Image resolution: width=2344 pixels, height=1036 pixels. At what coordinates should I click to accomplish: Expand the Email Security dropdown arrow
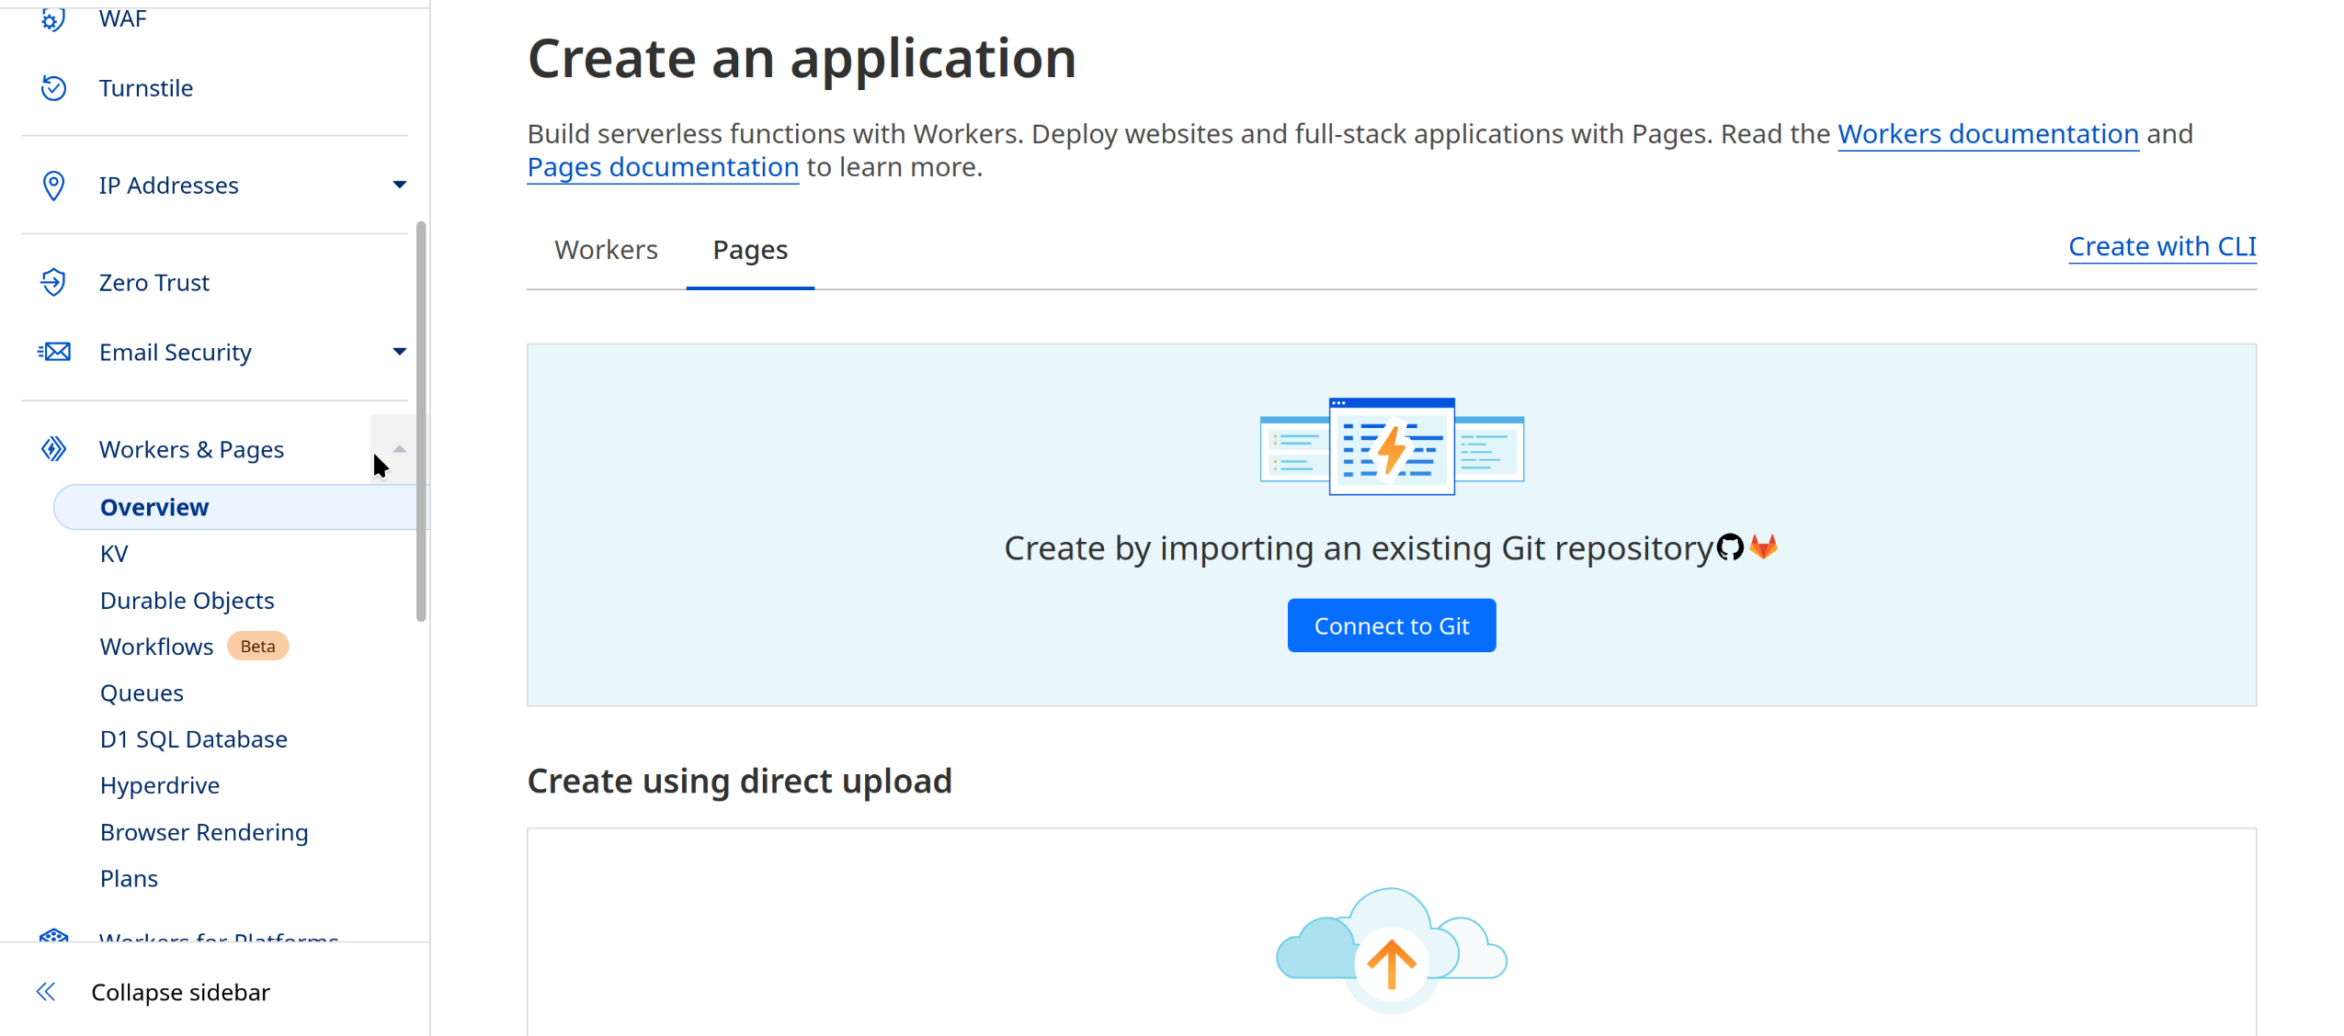(399, 352)
